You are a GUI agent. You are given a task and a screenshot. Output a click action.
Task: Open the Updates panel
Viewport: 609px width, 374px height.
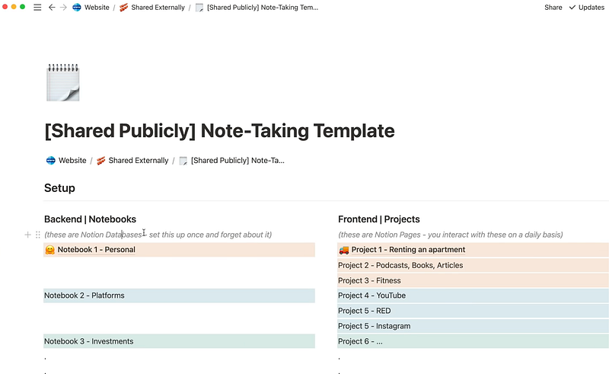coord(587,8)
